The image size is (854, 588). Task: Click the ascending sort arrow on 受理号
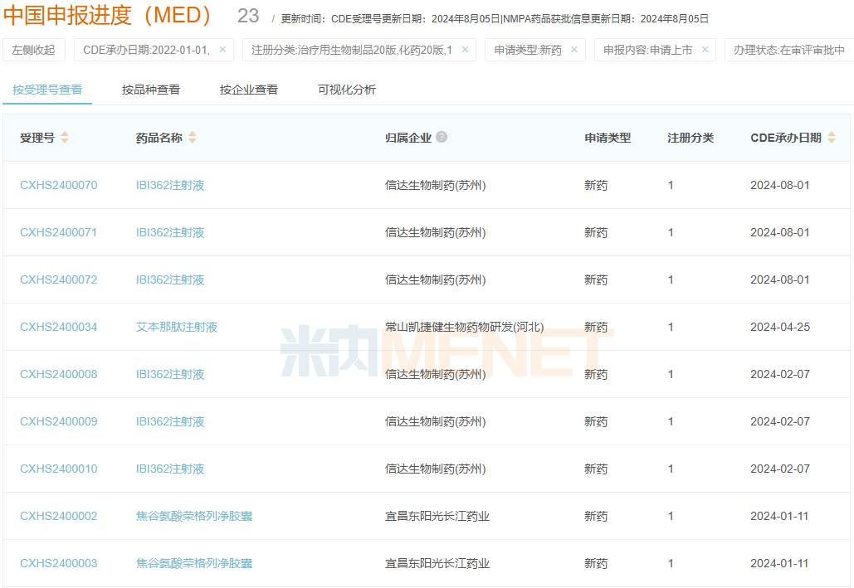tap(66, 134)
